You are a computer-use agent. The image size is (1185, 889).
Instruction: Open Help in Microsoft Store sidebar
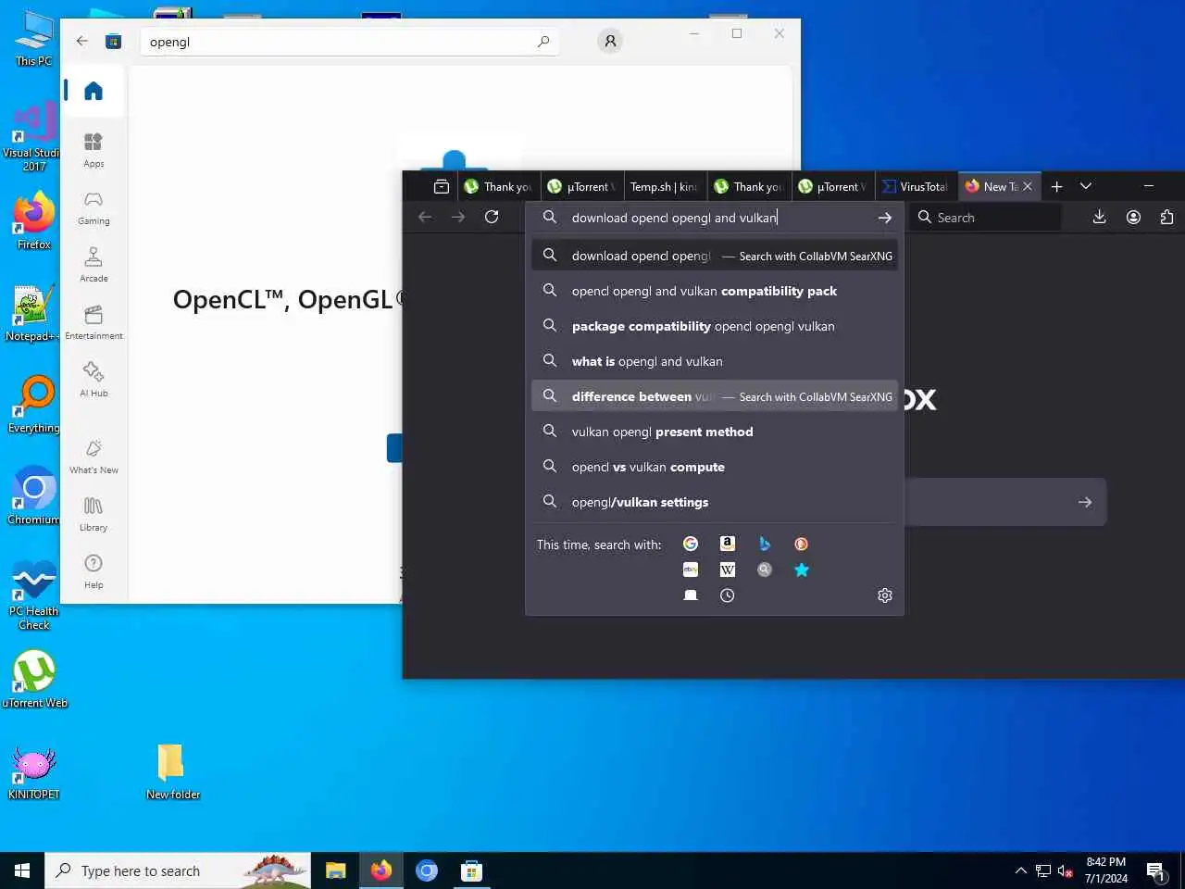click(x=94, y=571)
